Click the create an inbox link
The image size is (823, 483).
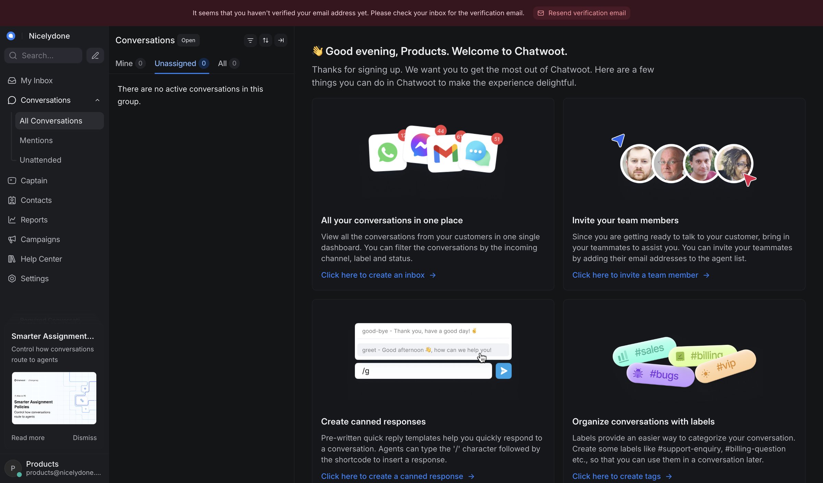(378, 275)
